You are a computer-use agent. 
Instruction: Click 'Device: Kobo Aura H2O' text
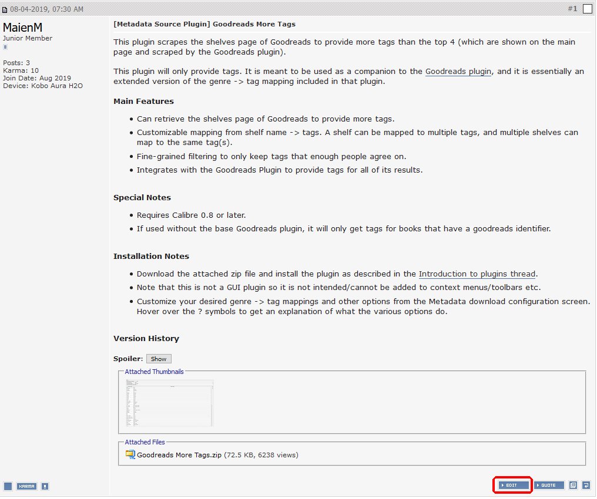coord(43,86)
